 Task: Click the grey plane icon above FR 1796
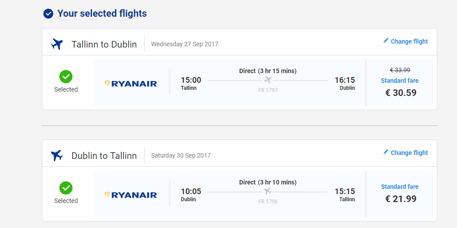268,191
